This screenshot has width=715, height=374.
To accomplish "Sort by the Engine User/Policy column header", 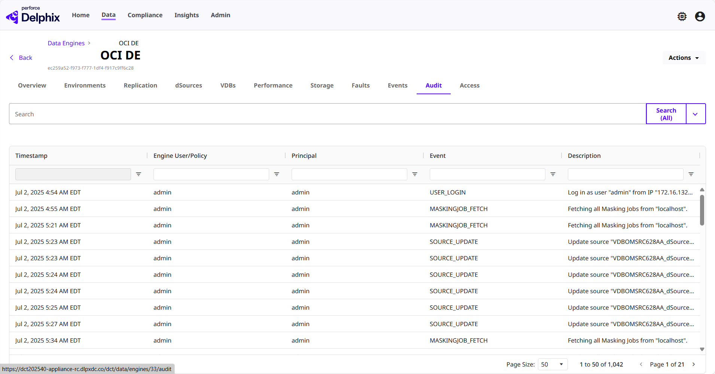I will [180, 156].
